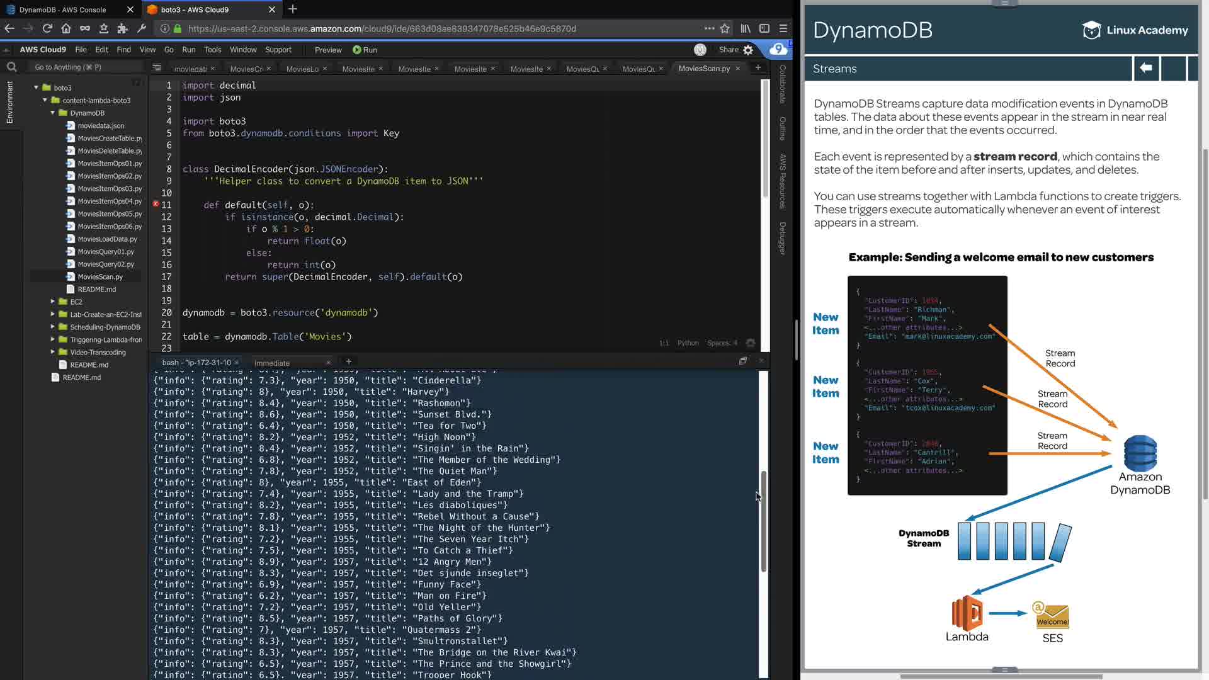Click the cloud deploy icon beside Share

pos(778,49)
